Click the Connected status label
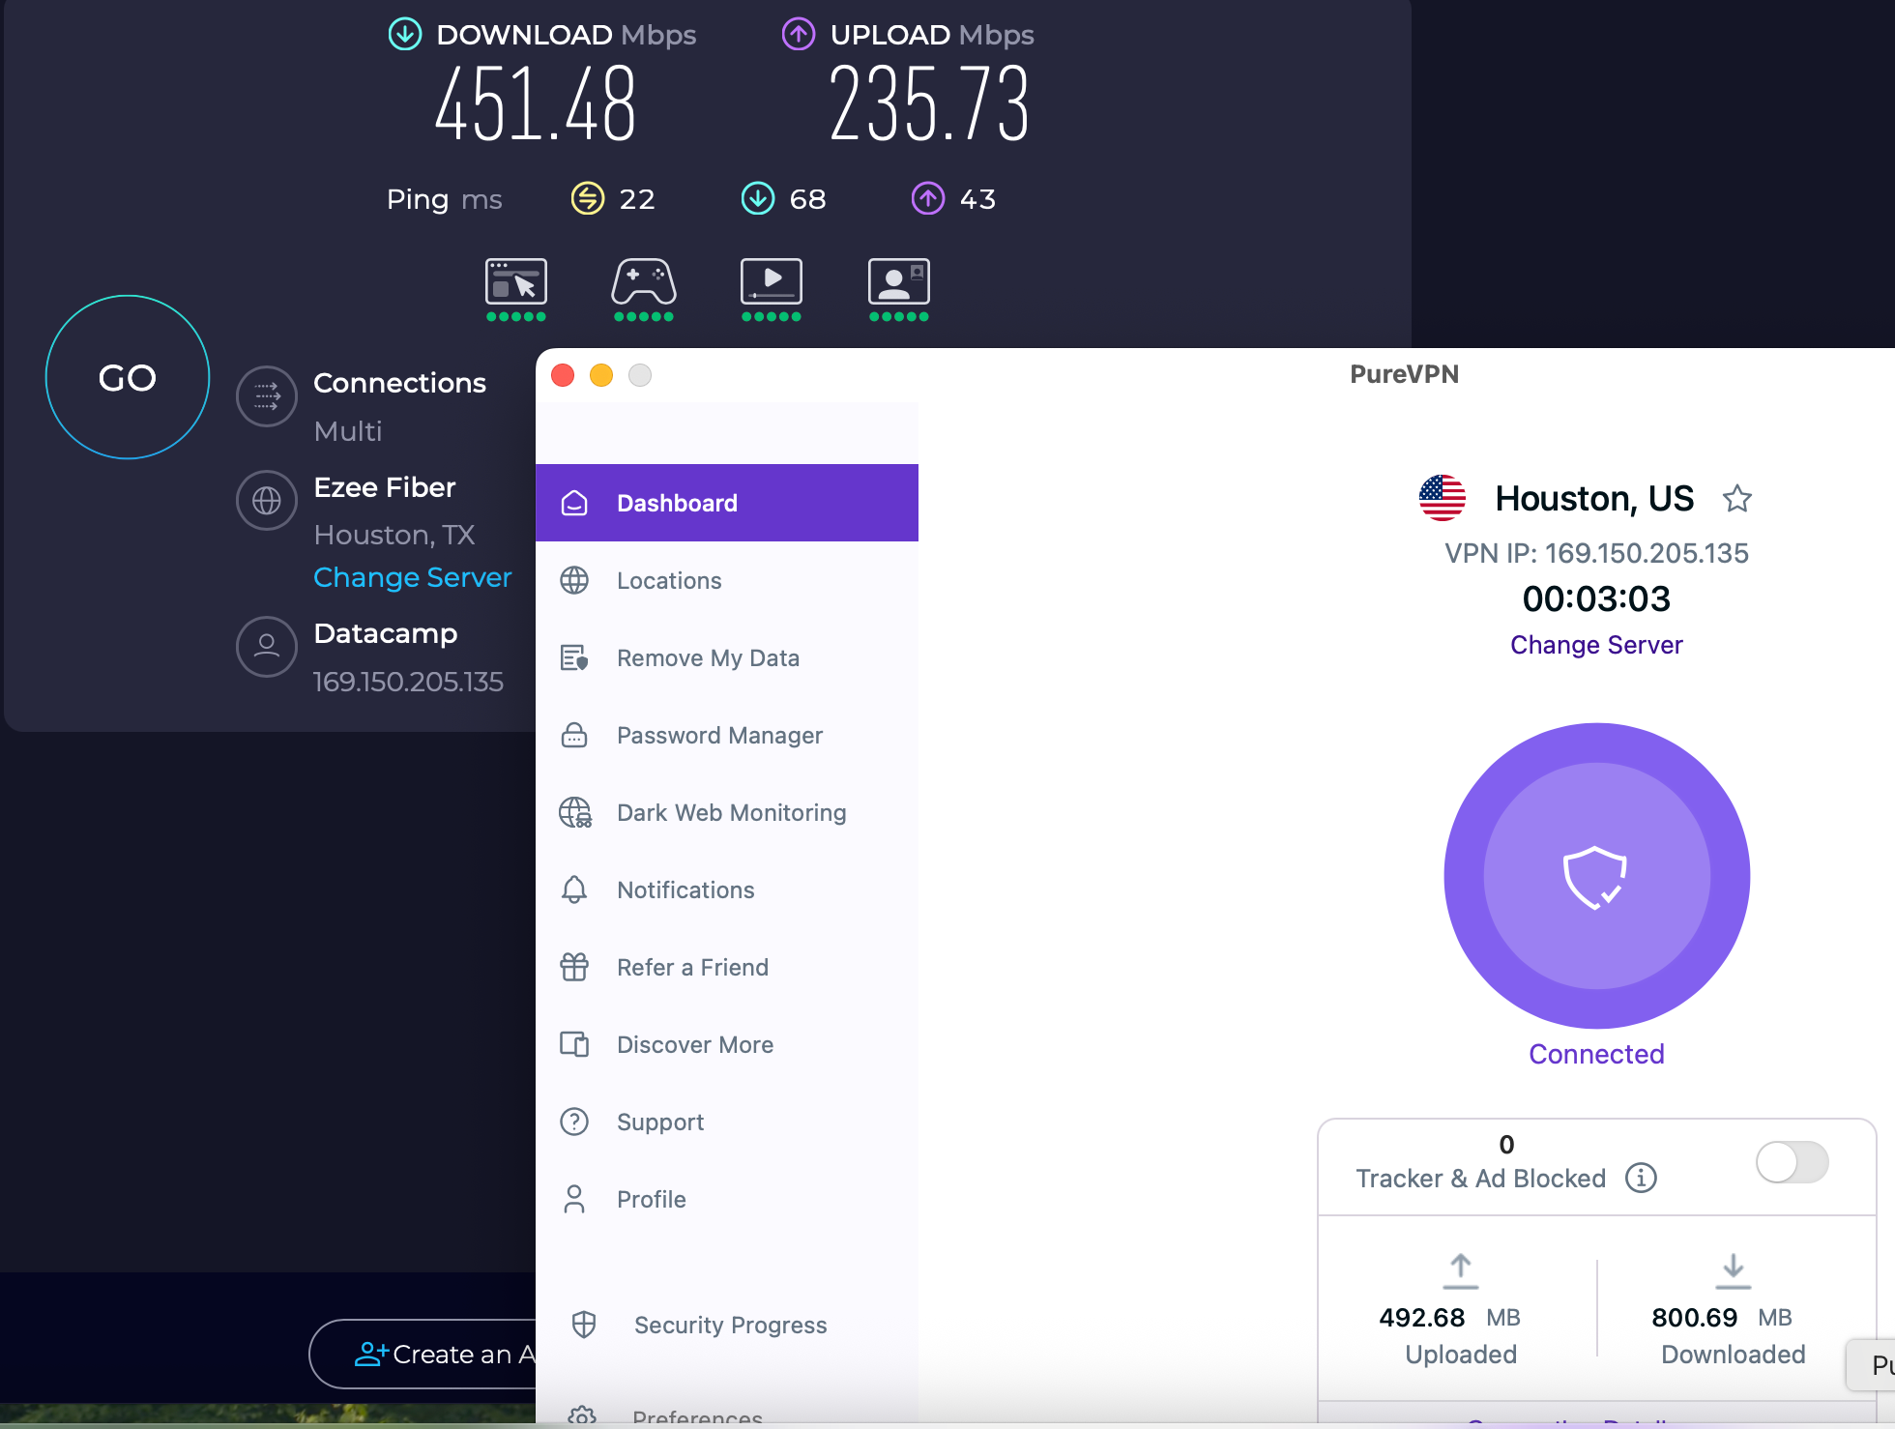This screenshot has width=1895, height=1429. click(1596, 1054)
